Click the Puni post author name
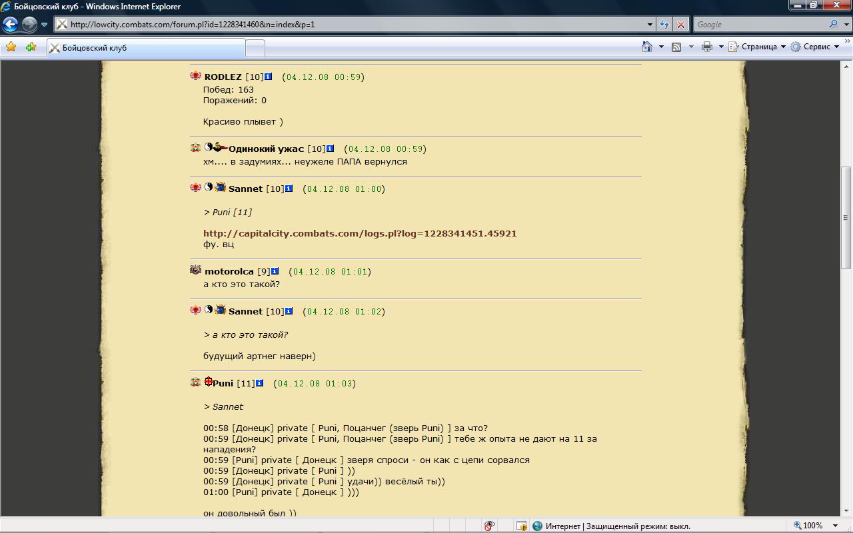The image size is (853, 533). [223, 383]
